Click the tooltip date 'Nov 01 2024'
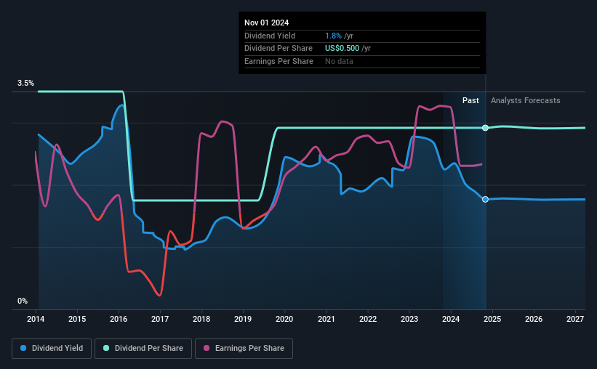The image size is (597, 369). coord(267,23)
